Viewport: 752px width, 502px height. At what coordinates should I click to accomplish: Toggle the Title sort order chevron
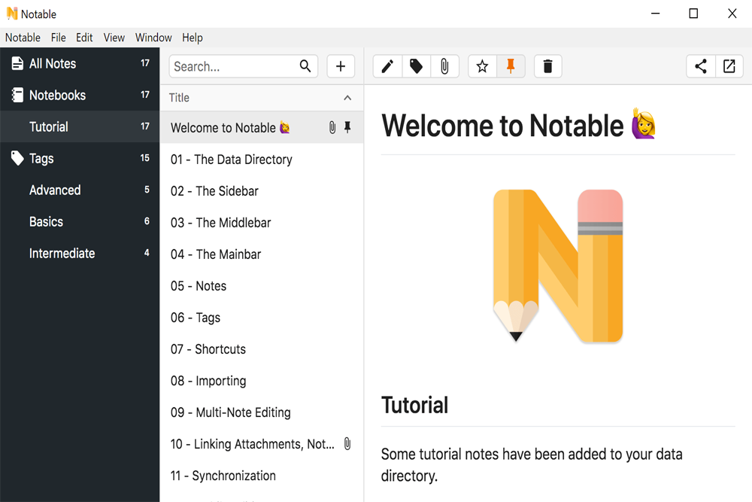click(x=347, y=98)
